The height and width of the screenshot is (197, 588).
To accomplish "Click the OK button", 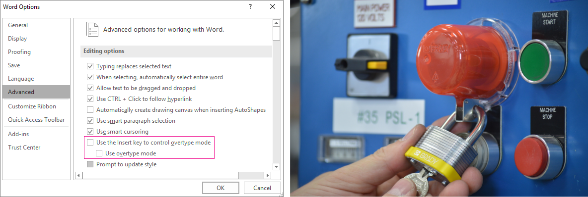I will (x=220, y=188).
